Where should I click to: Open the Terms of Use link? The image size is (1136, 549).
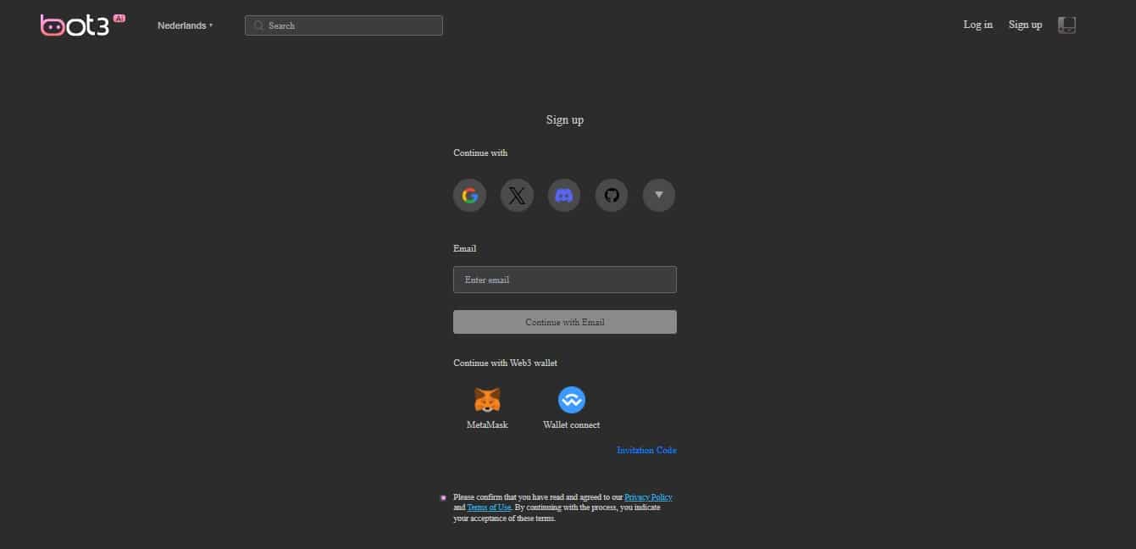(x=489, y=507)
